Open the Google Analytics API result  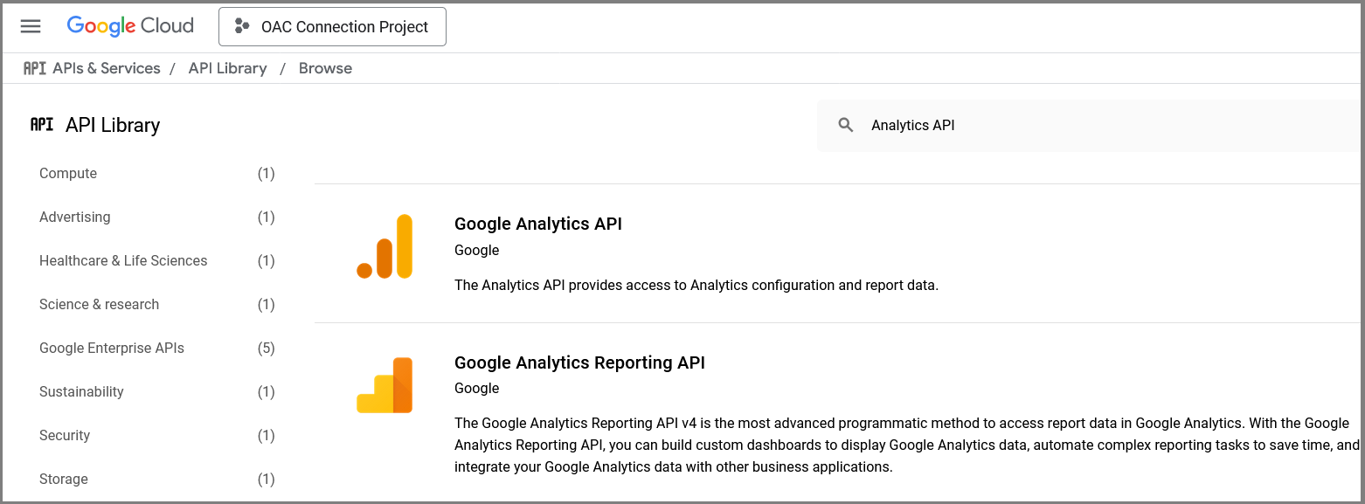(537, 224)
